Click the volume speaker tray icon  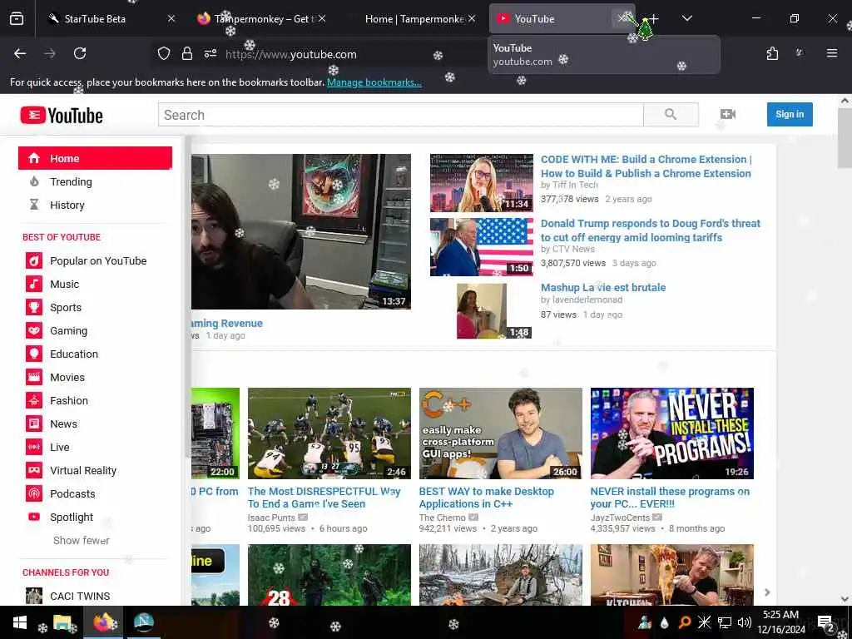pyautogui.click(x=744, y=622)
